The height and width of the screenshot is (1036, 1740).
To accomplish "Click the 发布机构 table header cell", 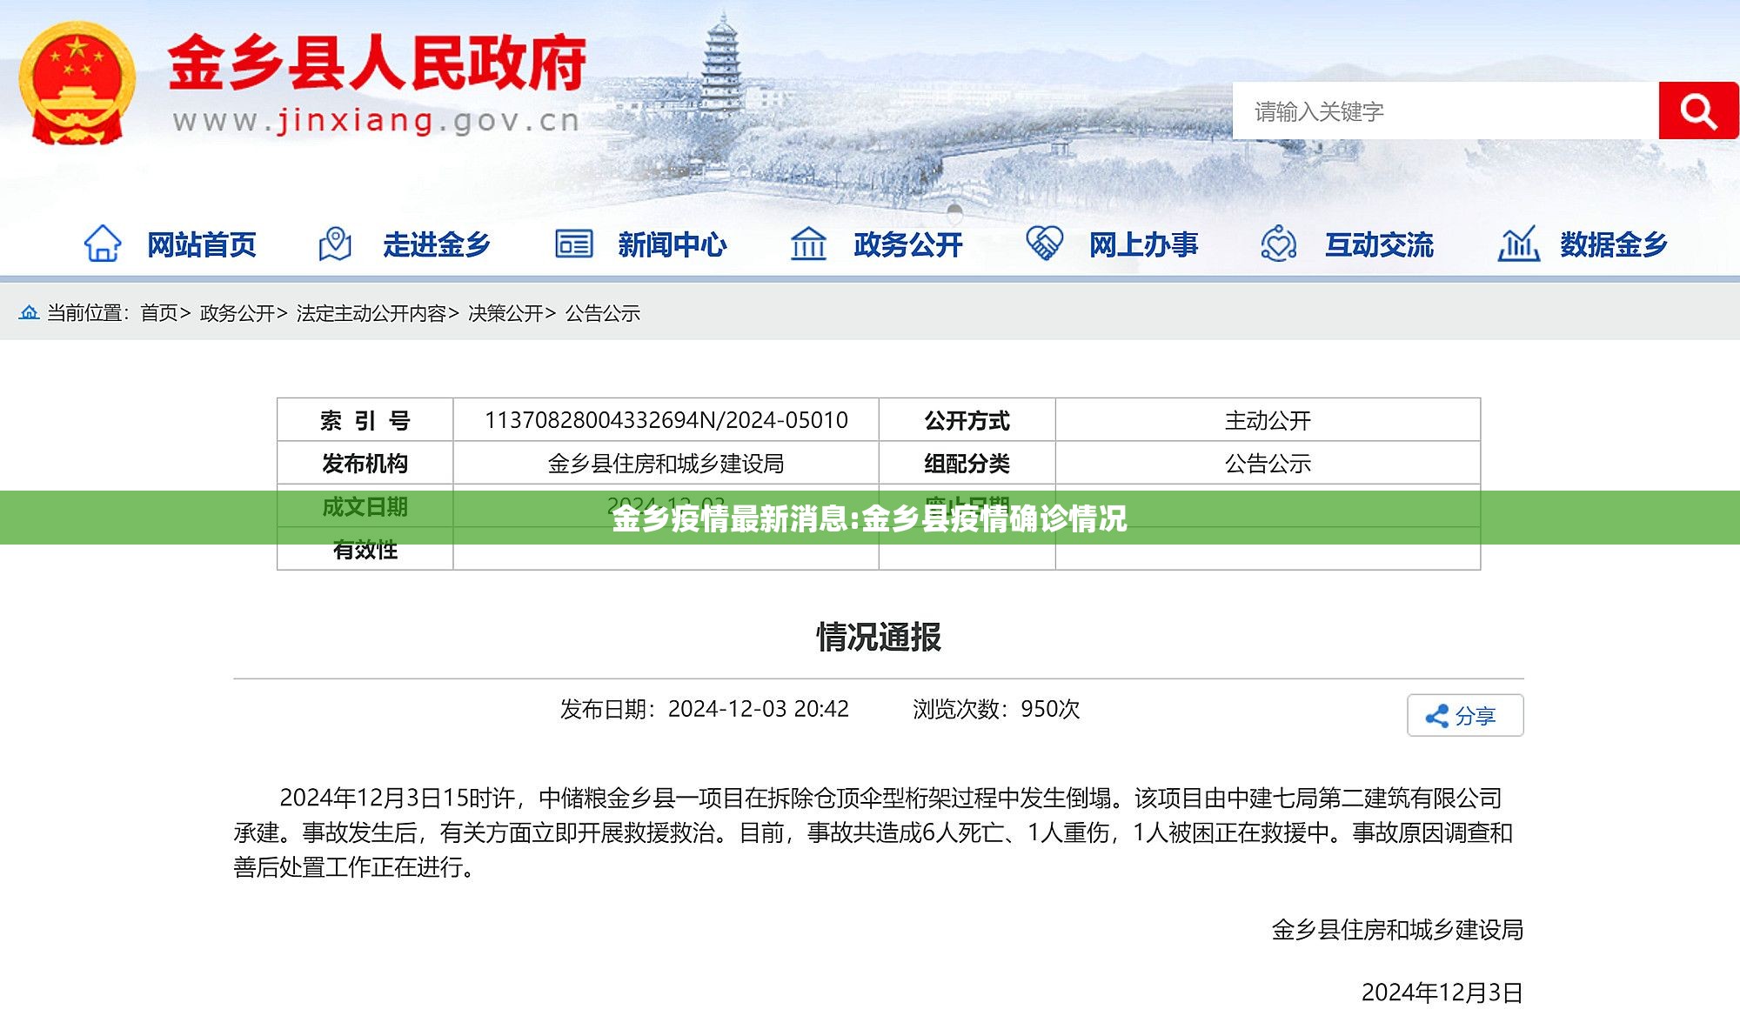I will [x=365, y=464].
